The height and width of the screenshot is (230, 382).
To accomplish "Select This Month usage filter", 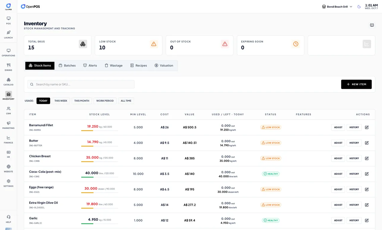I will 82,101.
